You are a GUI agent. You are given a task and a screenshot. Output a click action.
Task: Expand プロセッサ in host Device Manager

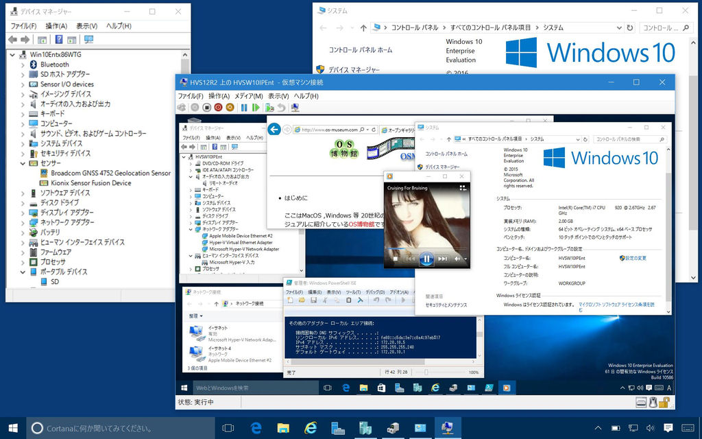tap(23, 262)
